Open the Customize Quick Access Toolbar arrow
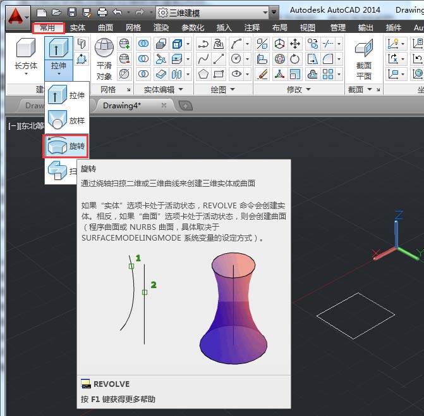 click(x=274, y=13)
